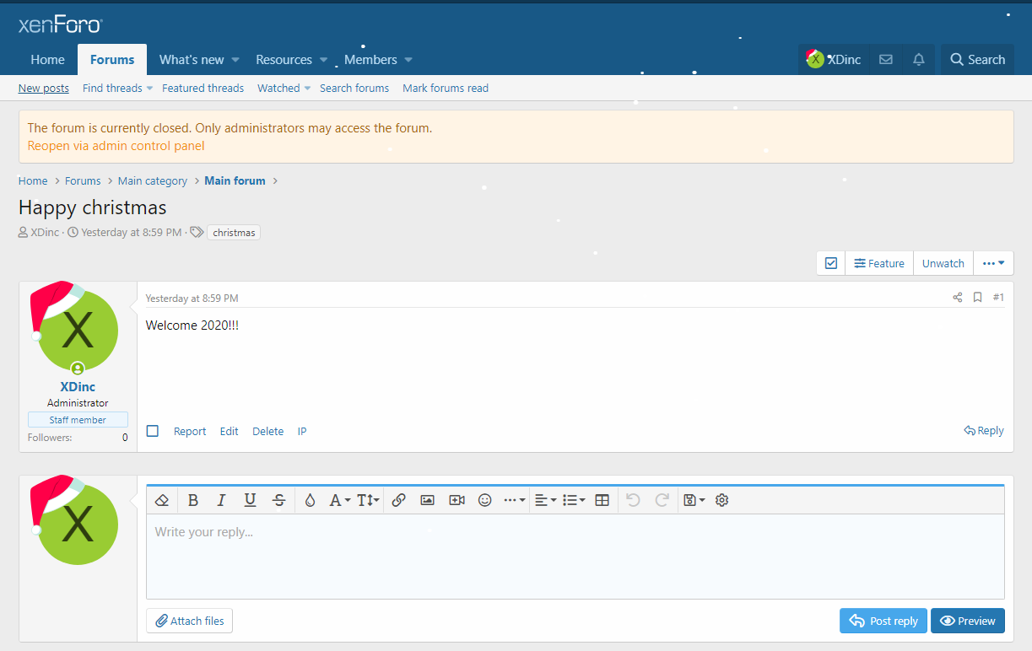1032x651 pixels.
Task: Select Featured threads in the sub-navigation
Action: 203,88
